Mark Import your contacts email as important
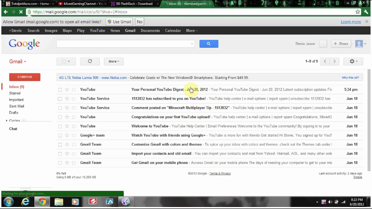The image size is (372, 209). tap(74, 154)
